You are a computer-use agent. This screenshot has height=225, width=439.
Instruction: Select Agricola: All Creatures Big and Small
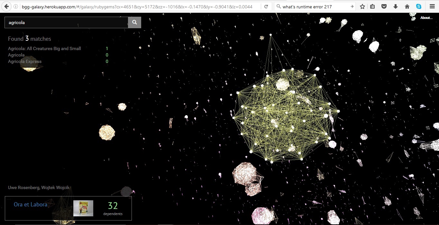tap(44, 48)
